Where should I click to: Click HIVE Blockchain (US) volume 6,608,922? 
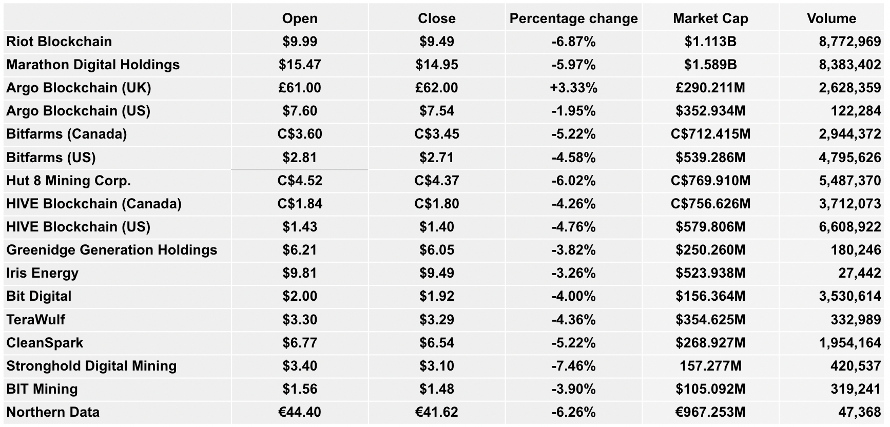coord(850,227)
